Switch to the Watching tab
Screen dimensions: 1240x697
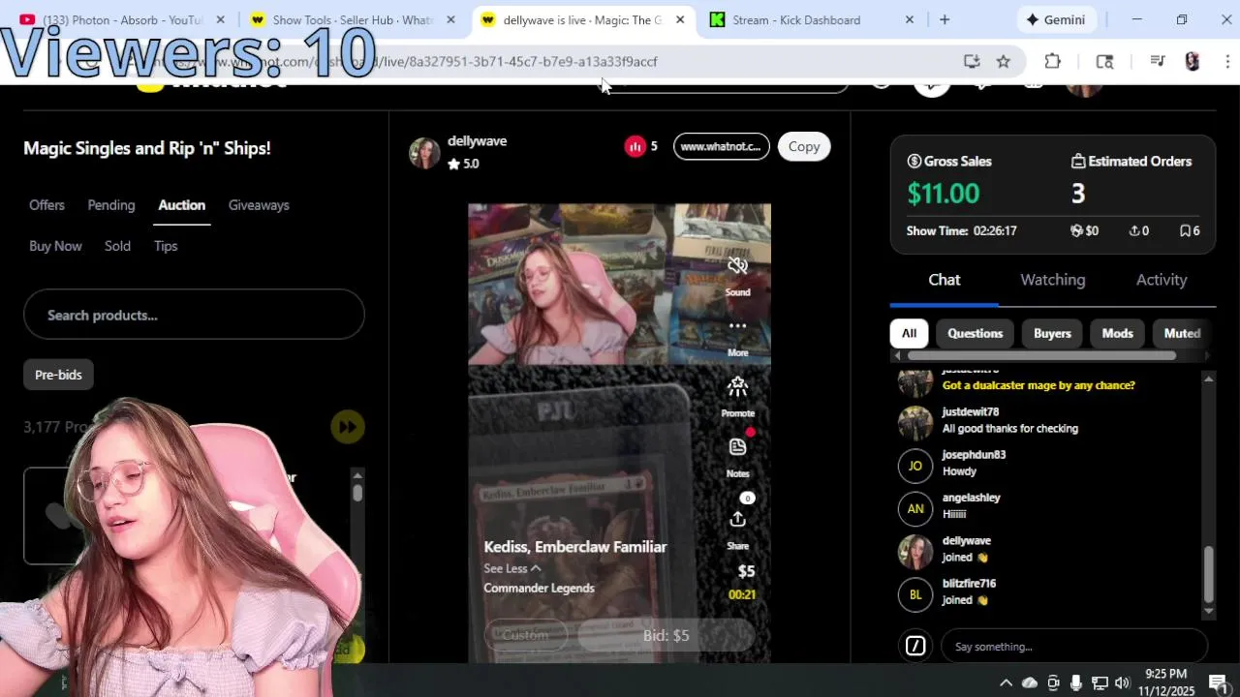point(1053,280)
